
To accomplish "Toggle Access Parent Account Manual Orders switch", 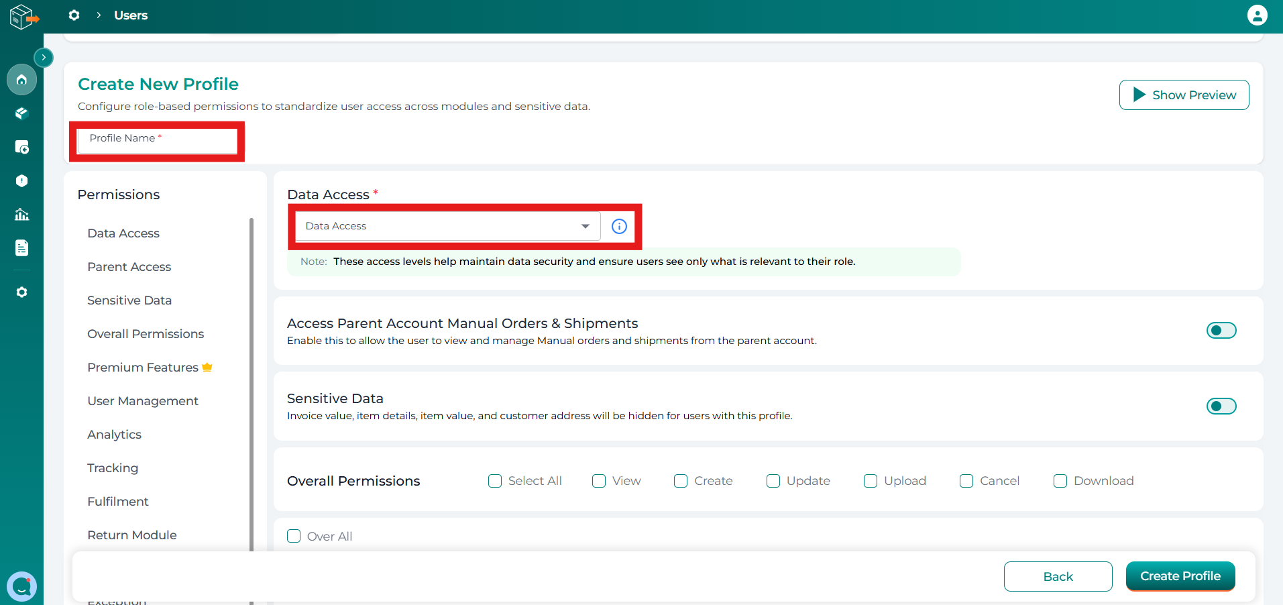I will 1221,331.
